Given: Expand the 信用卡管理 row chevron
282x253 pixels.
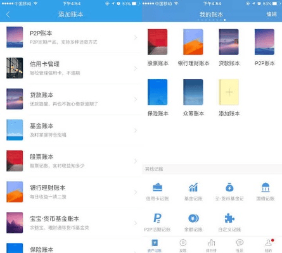Looking at the screenshot, I should 136,68.
